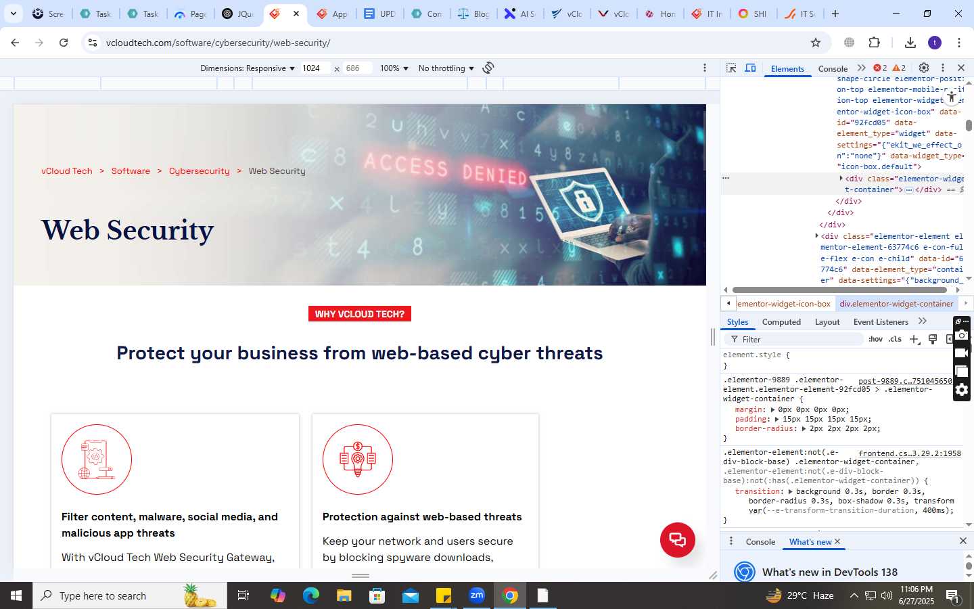Click the new style rule plus icon
The image size is (974, 609).
(x=914, y=339)
